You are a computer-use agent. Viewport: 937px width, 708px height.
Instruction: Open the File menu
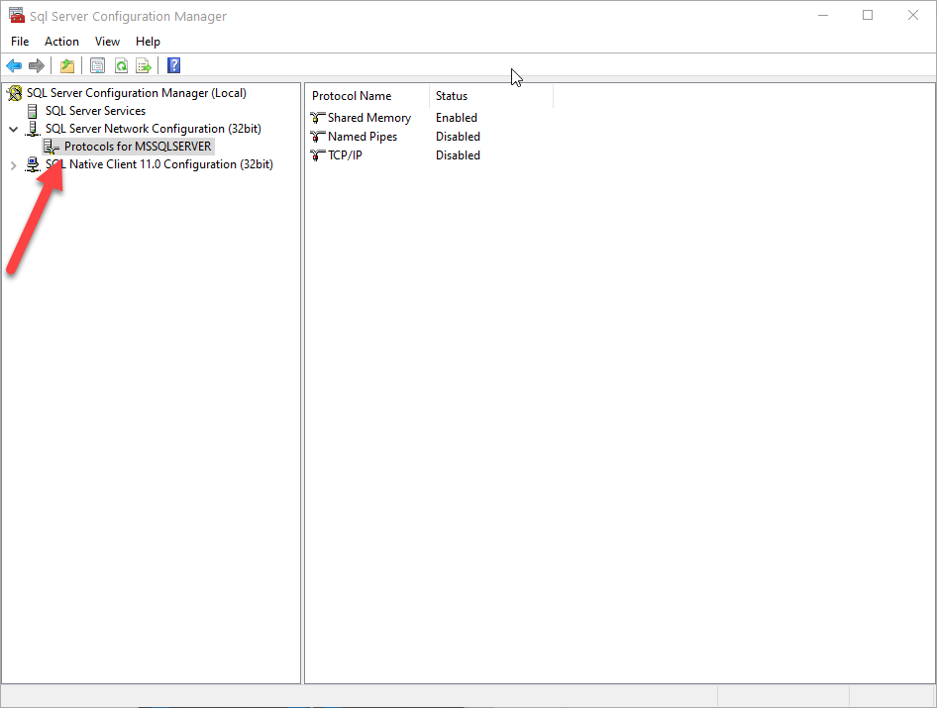pyautogui.click(x=20, y=42)
